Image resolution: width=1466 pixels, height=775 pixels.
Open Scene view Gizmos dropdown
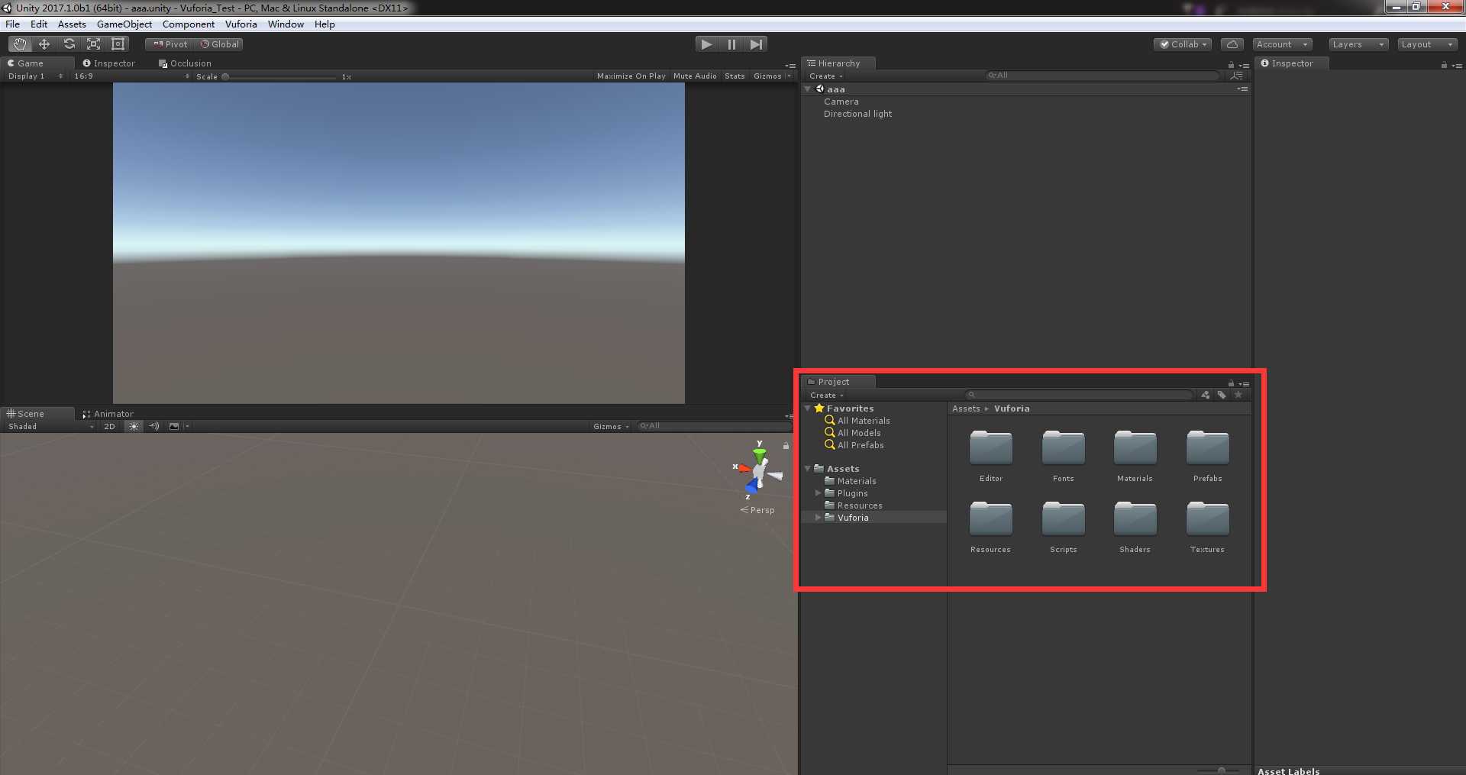(x=611, y=427)
